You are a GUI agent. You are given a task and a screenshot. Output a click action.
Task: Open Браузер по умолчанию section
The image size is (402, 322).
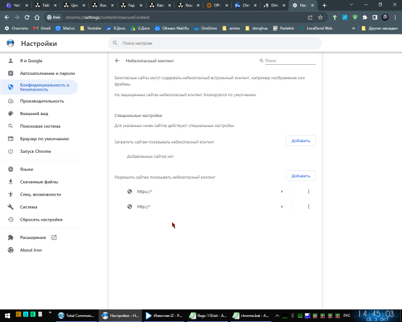click(x=39, y=139)
